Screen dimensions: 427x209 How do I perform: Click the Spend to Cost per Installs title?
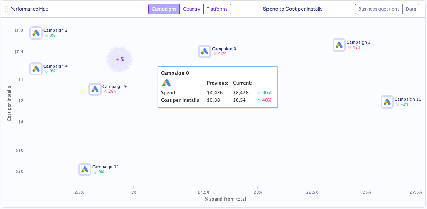293,9
